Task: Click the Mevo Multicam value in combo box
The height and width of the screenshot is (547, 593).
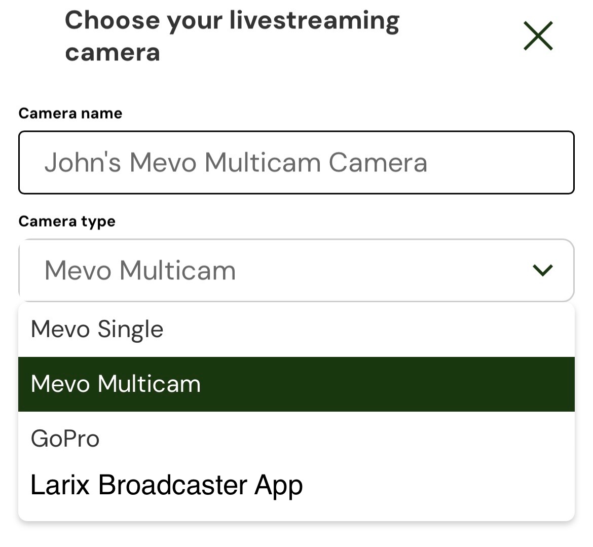Action: tap(140, 270)
